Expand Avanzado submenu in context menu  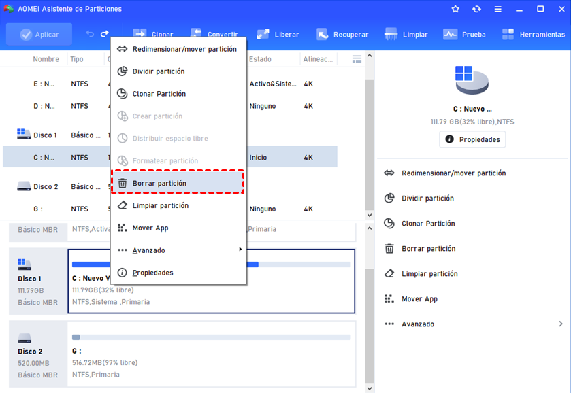pyautogui.click(x=178, y=250)
